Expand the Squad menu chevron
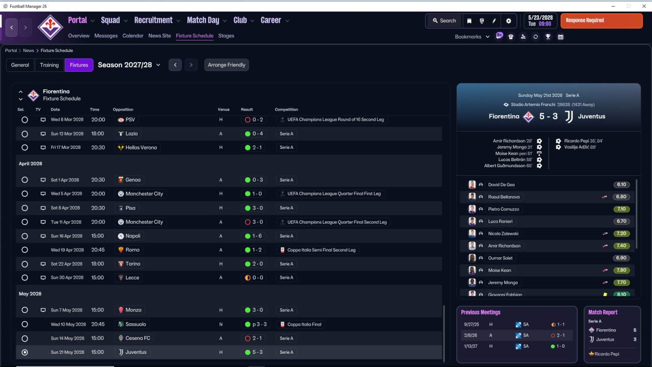 point(125,21)
